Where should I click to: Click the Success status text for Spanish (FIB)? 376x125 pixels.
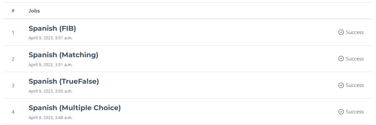pos(355,32)
